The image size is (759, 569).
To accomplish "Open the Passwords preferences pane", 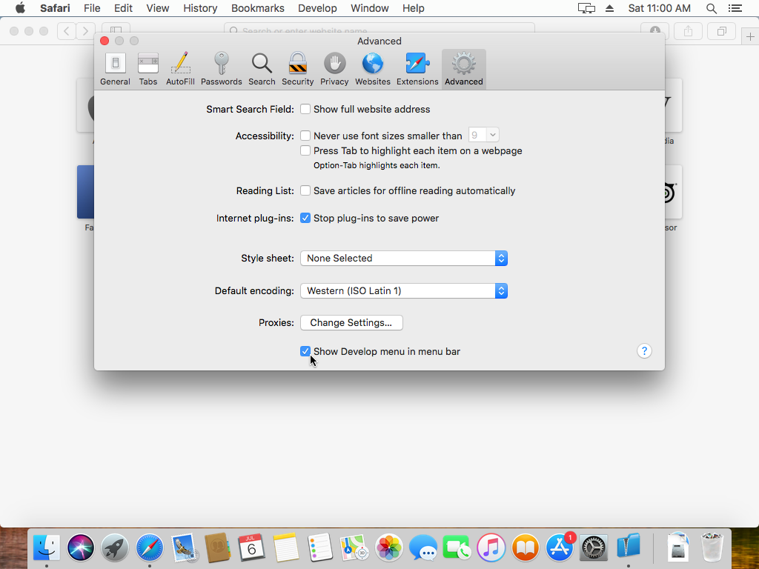I will click(x=221, y=69).
